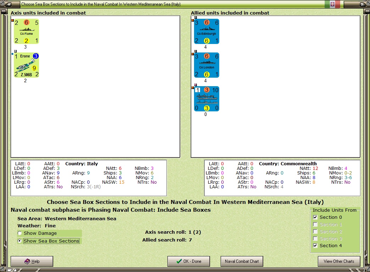Viewport: 370px width, 272px height.
Task: Click Allied NRng: 3-6 value
Action: click(x=348, y=177)
